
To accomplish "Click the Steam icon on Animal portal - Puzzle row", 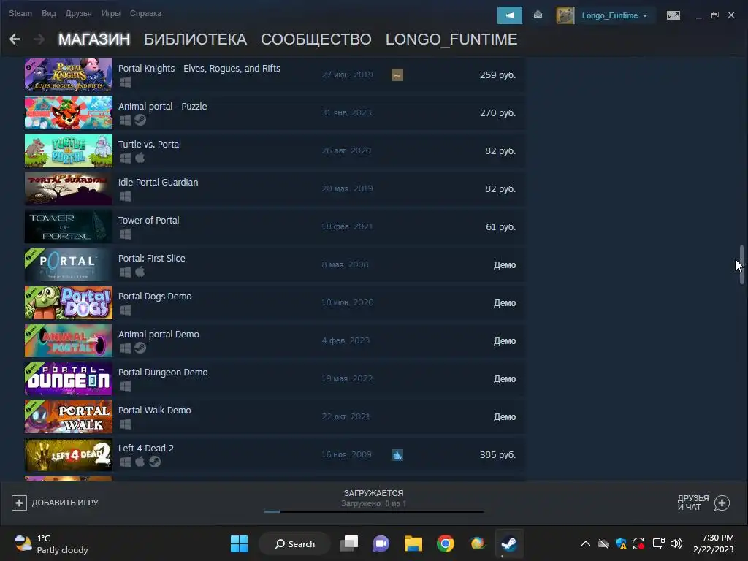I will click(140, 120).
